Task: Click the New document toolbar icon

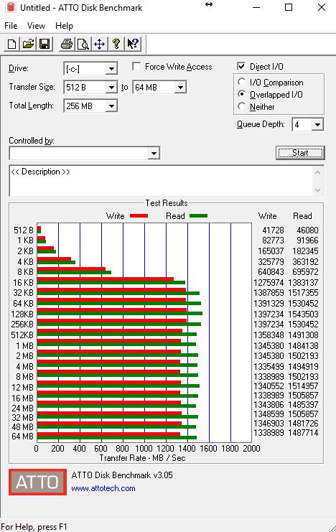Action: point(12,44)
